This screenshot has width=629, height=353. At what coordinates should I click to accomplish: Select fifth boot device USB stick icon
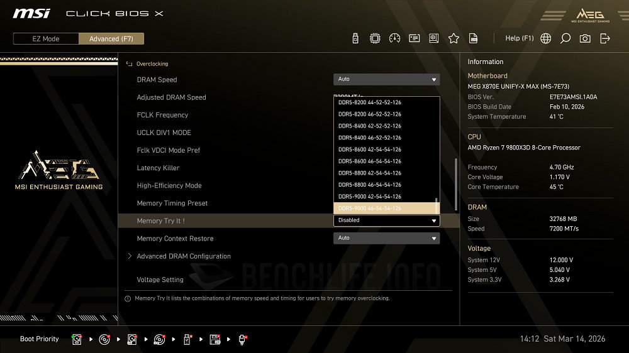[x=187, y=339]
